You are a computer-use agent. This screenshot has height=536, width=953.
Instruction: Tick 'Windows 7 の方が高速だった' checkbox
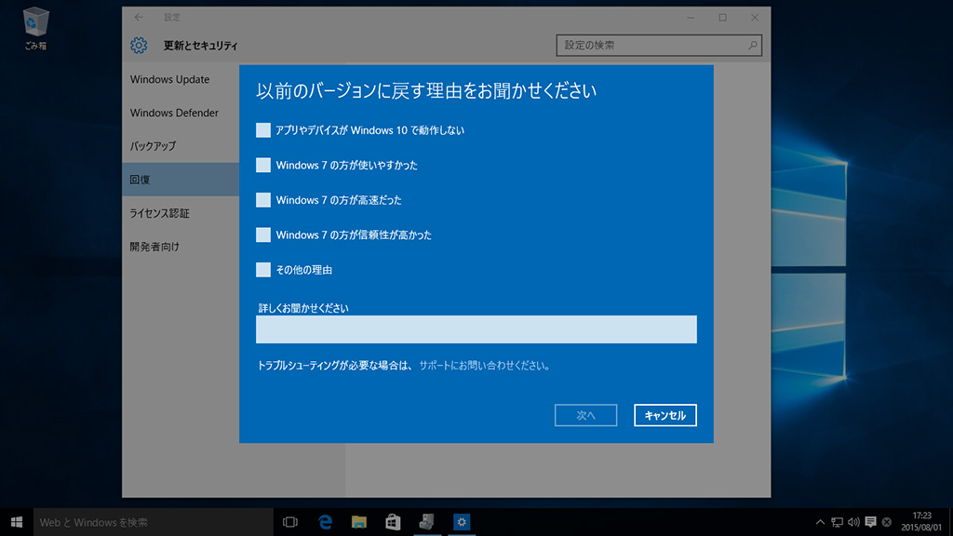click(x=263, y=200)
